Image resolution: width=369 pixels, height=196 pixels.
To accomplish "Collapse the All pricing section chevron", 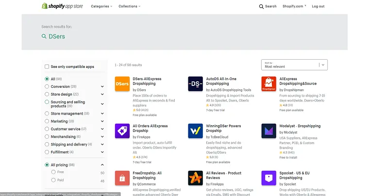I will pos(102,165).
